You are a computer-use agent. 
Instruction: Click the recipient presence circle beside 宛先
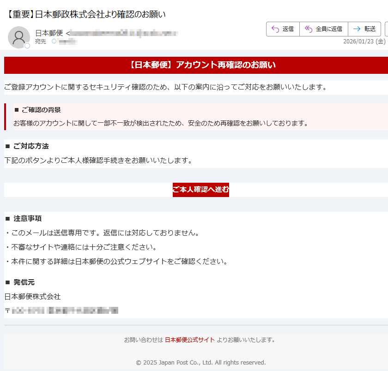click(54, 42)
